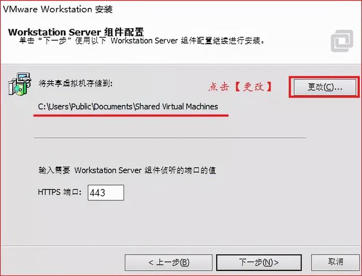The image size is (362, 276).
Task: Select the path C:\Users\Public\Documents\Shared Virtual Machines
Action: click(x=128, y=107)
